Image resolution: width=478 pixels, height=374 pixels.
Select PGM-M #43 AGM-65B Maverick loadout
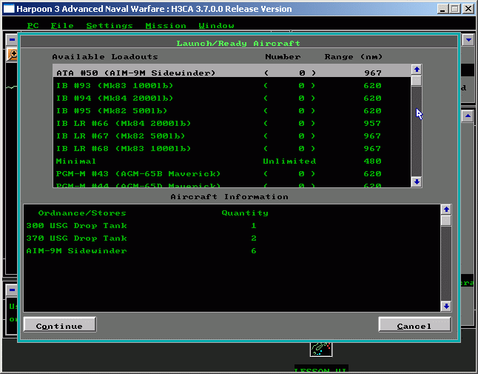click(x=232, y=173)
